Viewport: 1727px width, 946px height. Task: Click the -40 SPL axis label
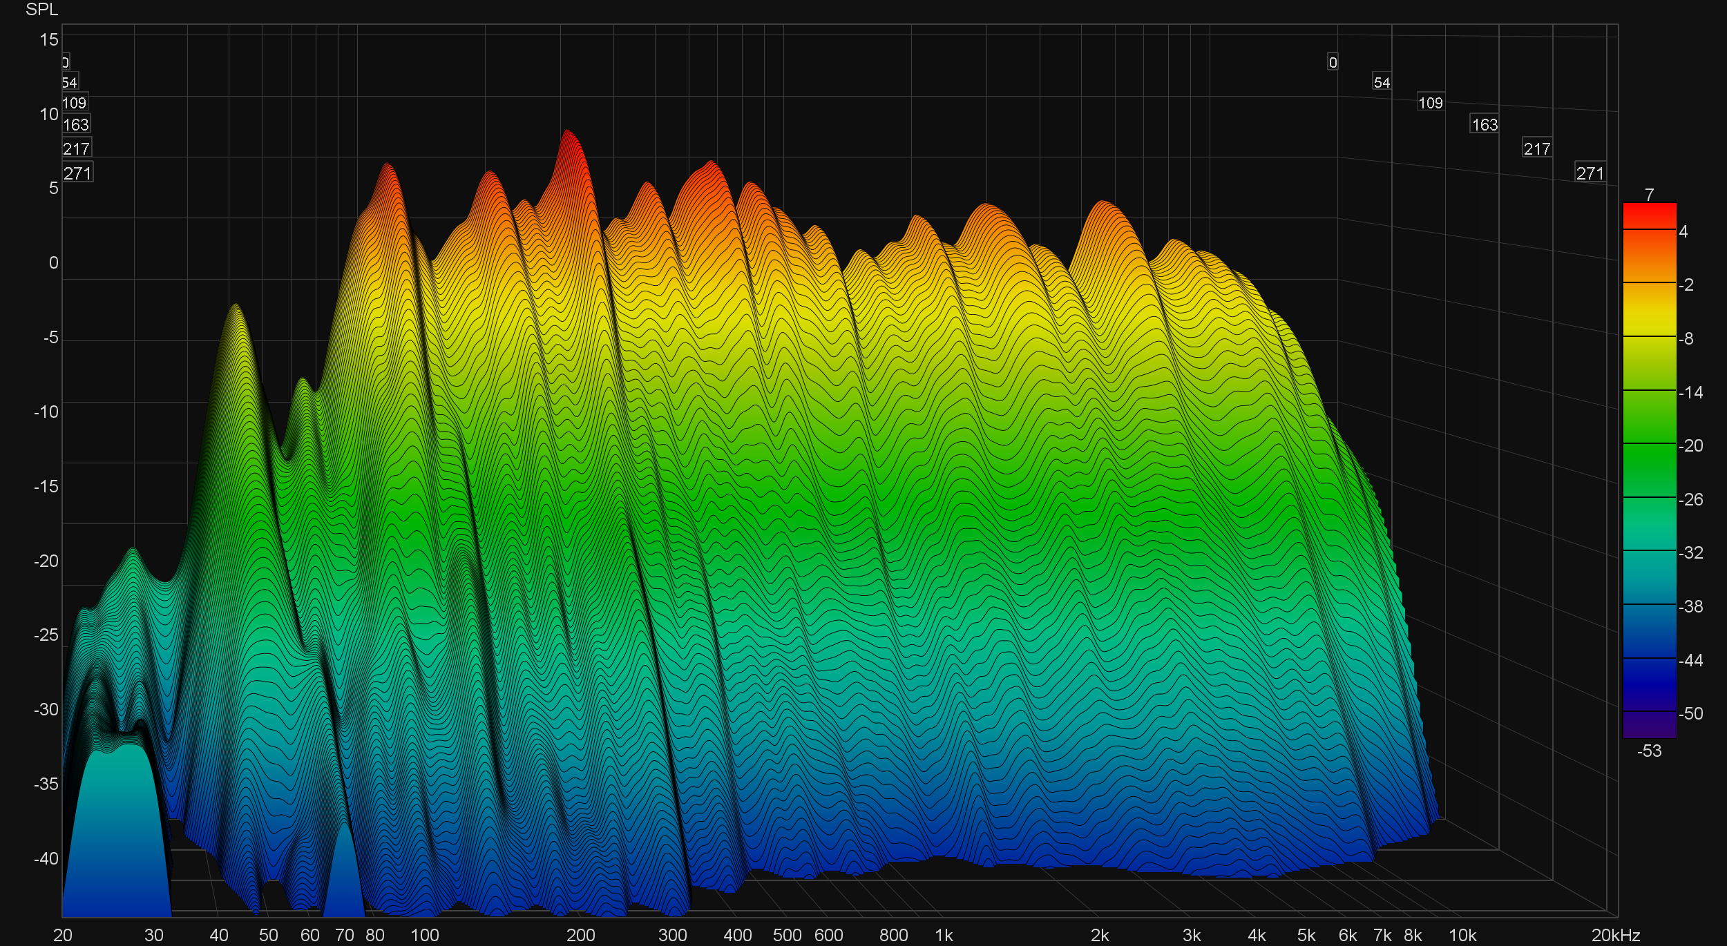pyautogui.click(x=46, y=858)
